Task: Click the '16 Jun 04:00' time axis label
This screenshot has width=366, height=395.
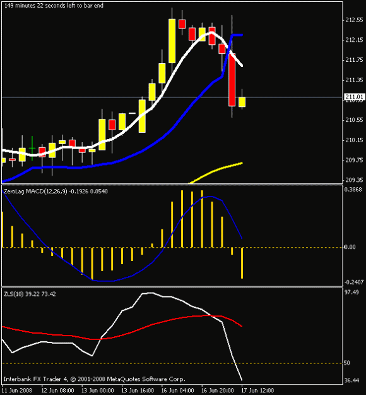Action: (177, 391)
